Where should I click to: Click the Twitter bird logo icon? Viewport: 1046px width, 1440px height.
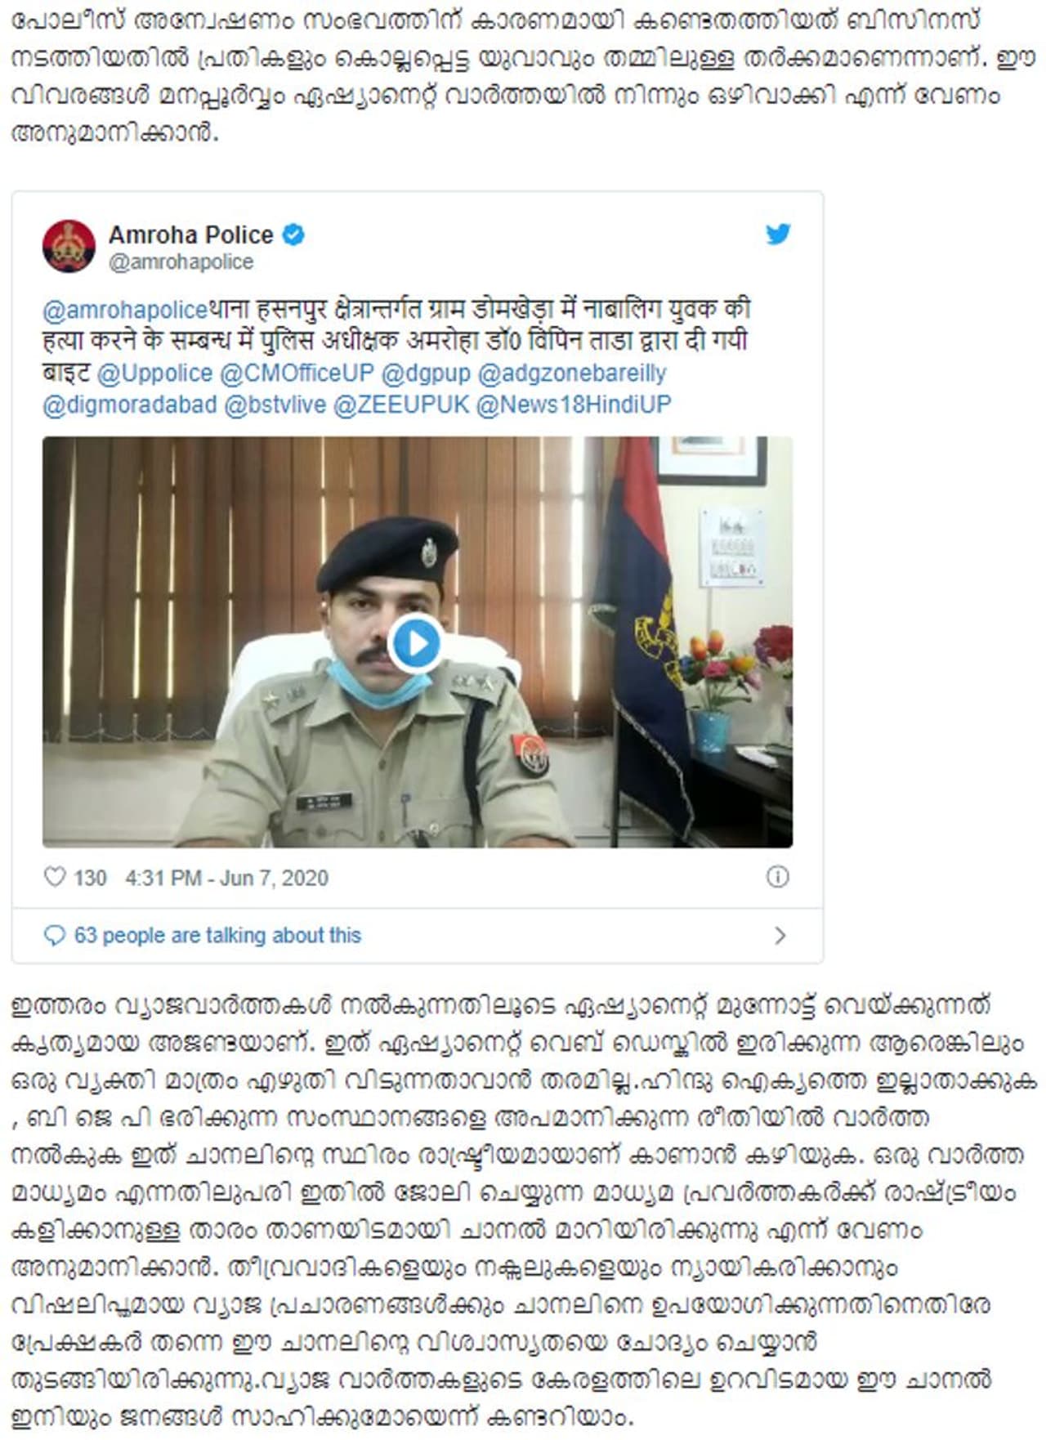[x=778, y=235]
